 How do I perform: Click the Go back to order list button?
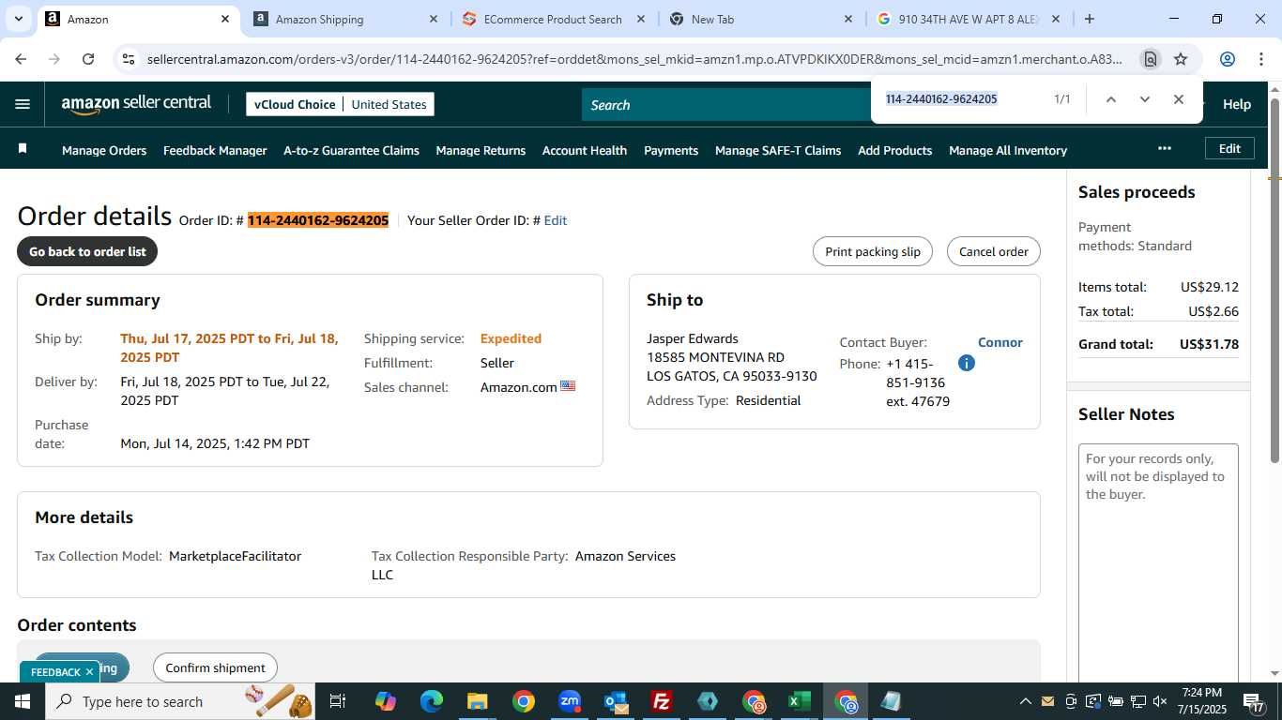click(87, 251)
